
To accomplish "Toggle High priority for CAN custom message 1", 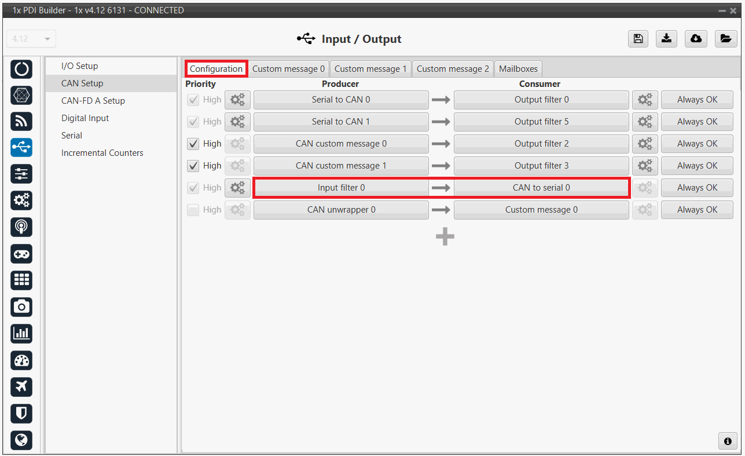I will point(193,166).
